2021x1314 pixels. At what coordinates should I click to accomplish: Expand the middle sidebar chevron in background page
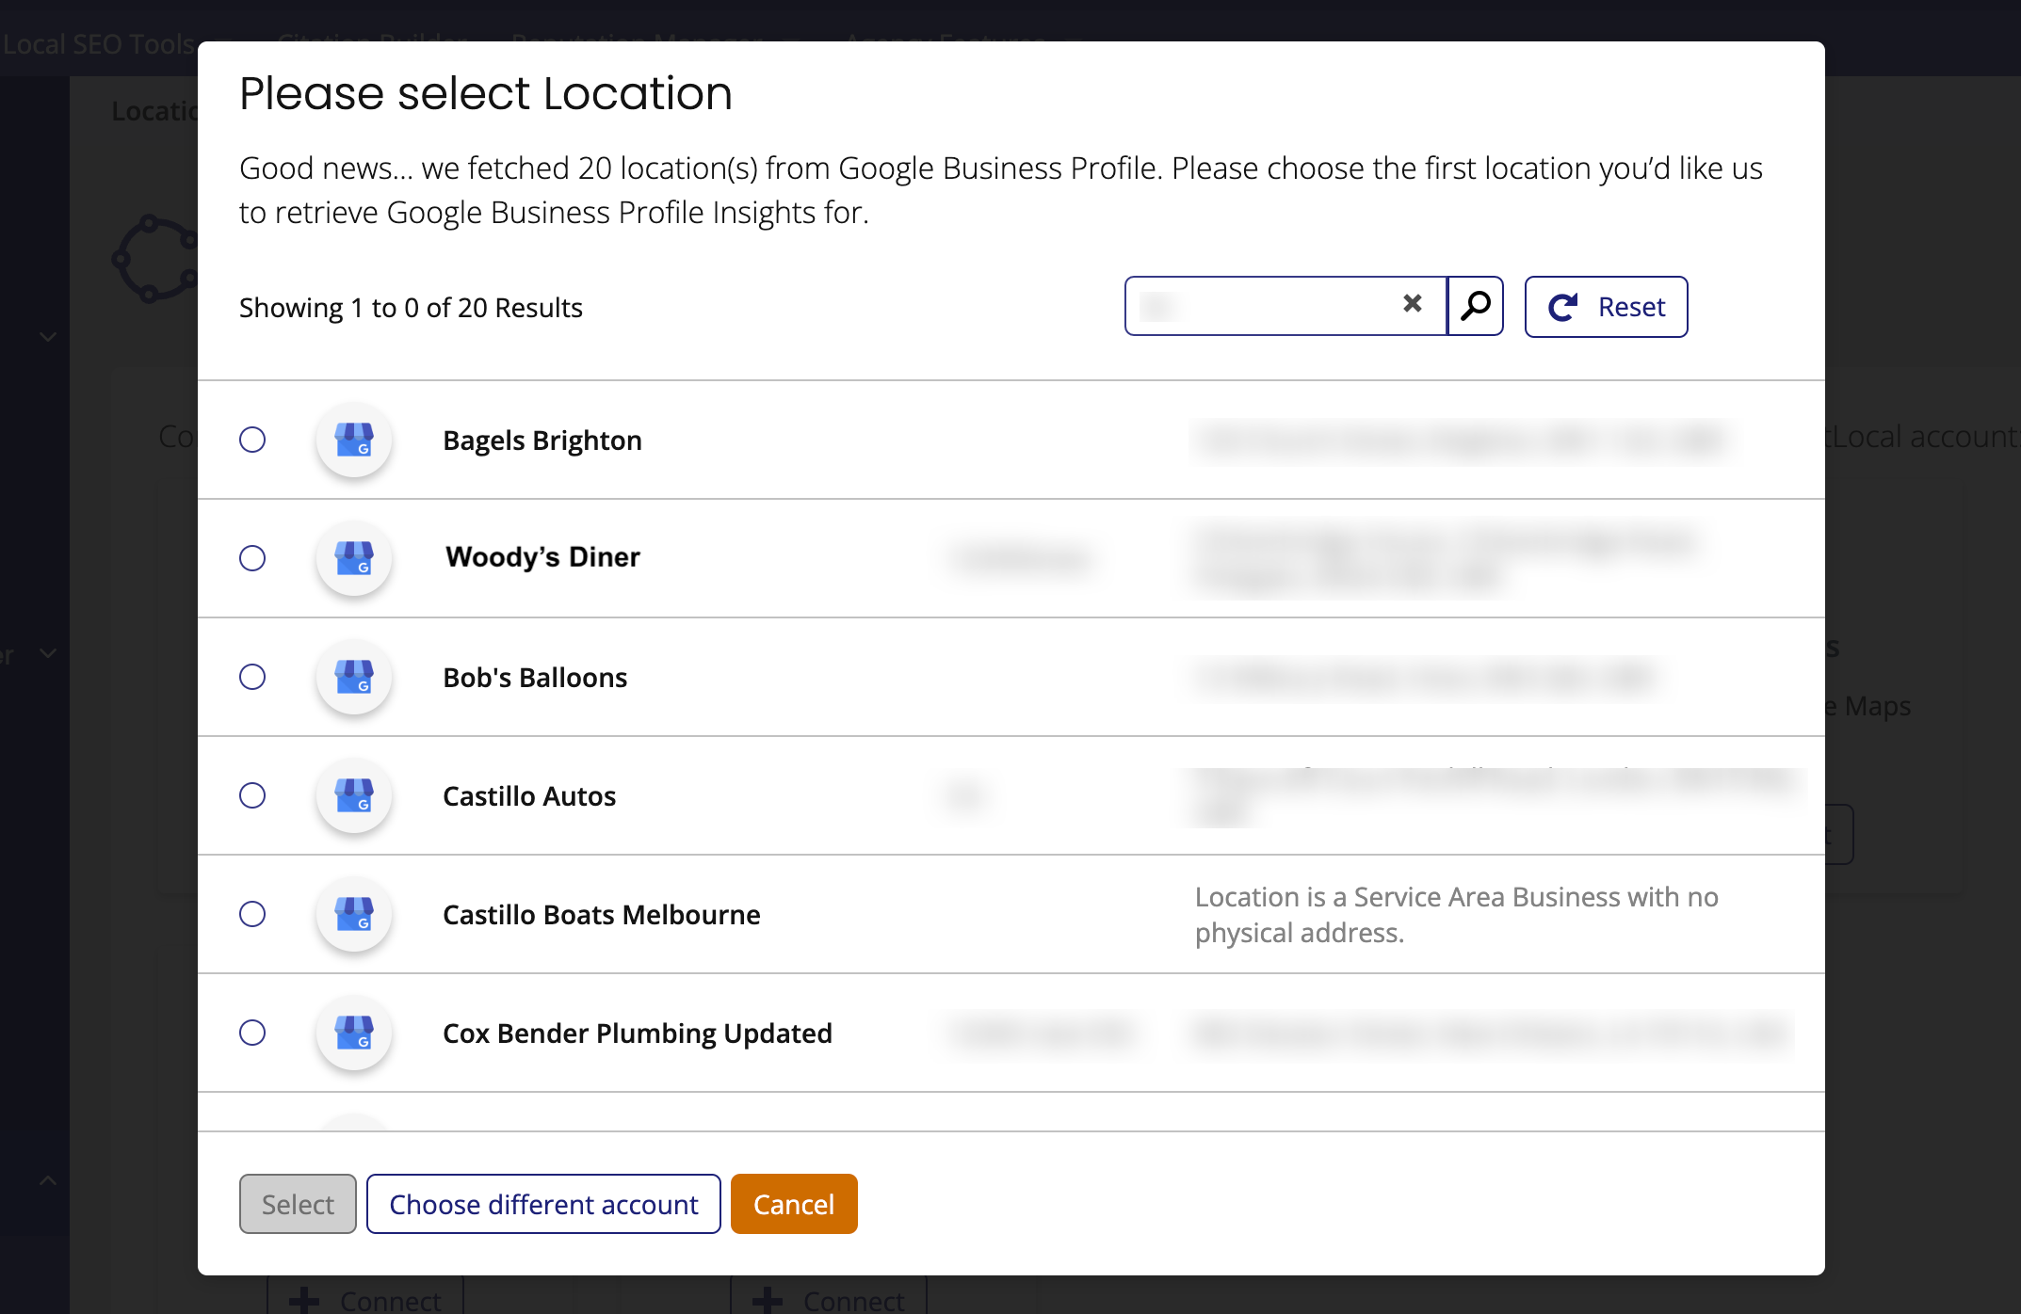pos(48,652)
